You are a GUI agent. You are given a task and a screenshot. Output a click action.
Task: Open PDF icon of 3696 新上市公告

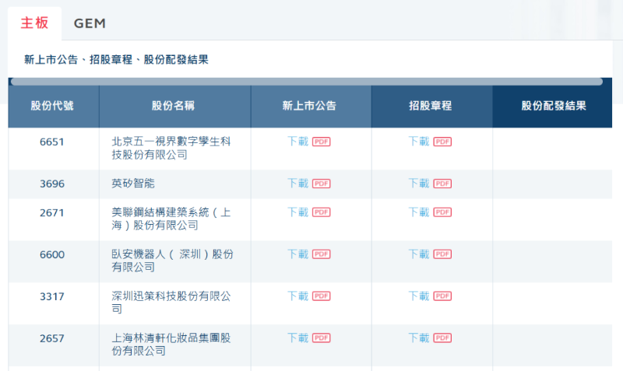[x=322, y=184]
